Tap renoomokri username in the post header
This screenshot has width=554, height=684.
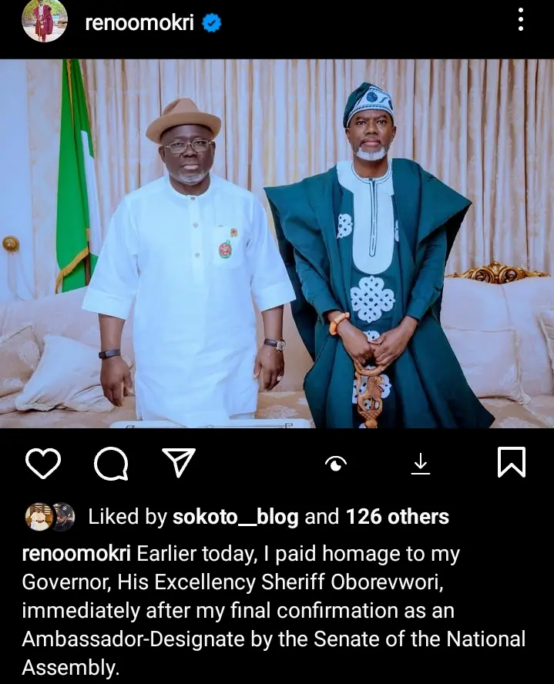139,23
